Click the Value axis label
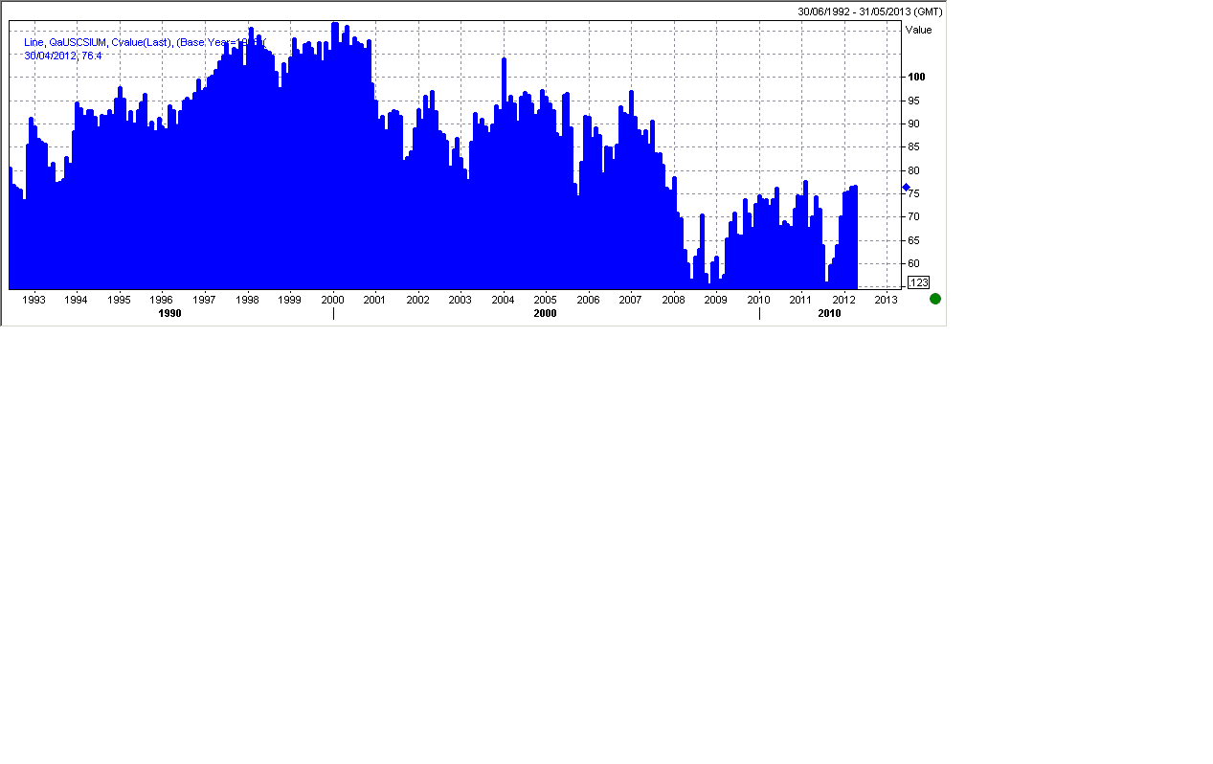The height and width of the screenshot is (764, 1213). point(918,30)
